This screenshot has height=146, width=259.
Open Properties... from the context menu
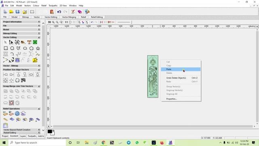click(x=181, y=99)
